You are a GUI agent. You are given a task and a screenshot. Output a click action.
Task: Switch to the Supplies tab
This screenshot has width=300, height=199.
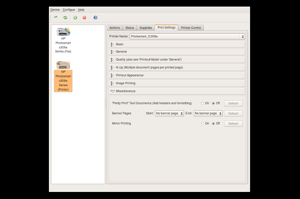tap(146, 28)
